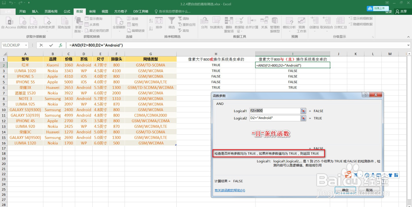Switch to the 公式 tab
The height and width of the screenshot is (207, 412).
click(x=67, y=11)
